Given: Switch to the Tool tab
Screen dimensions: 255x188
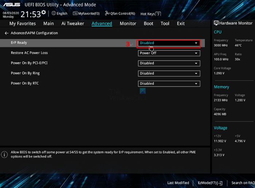Looking at the screenshot, I should point(165,24).
